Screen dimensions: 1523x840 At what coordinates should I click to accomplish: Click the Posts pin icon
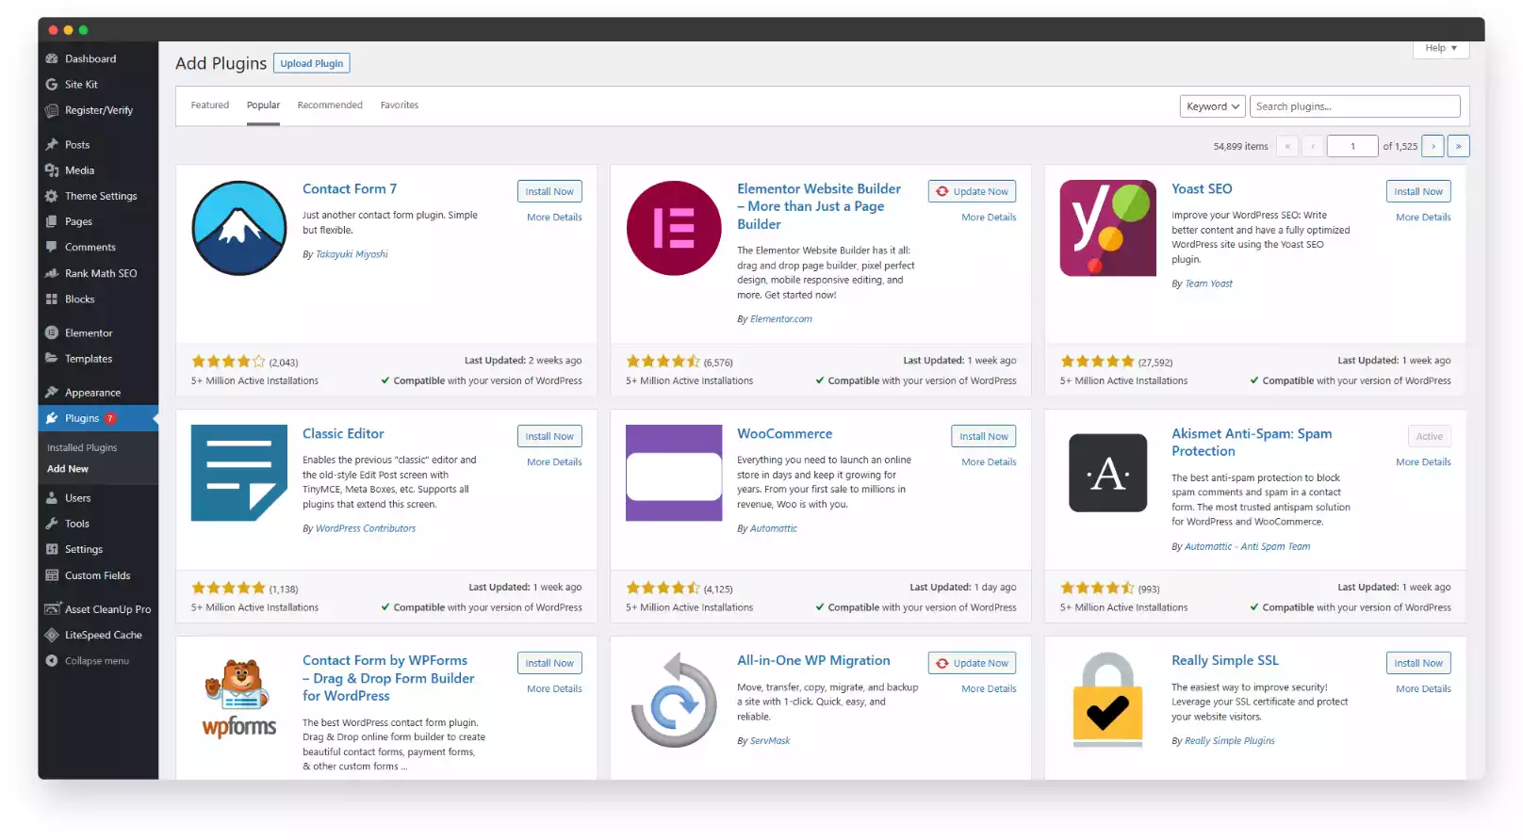pyautogui.click(x=52, y=145)
